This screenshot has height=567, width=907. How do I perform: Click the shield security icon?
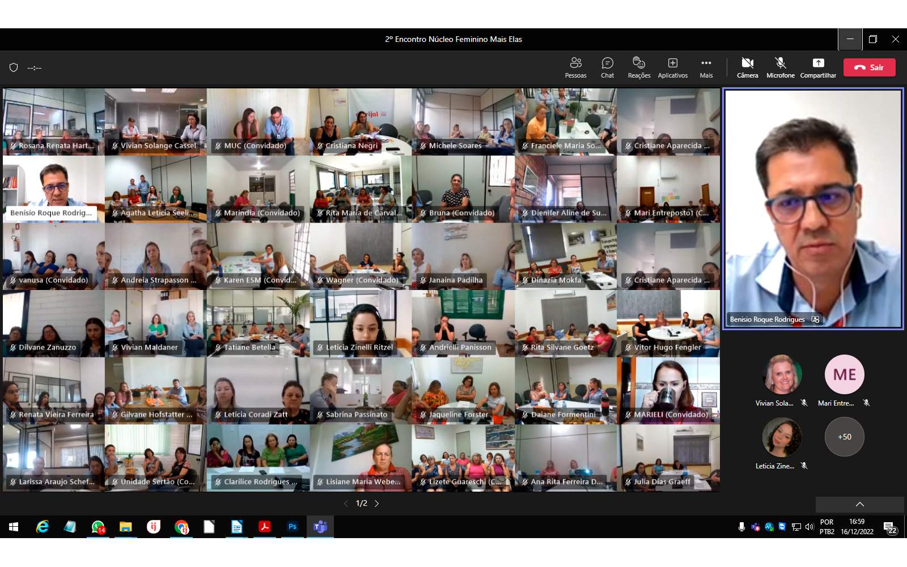point(14,67)
